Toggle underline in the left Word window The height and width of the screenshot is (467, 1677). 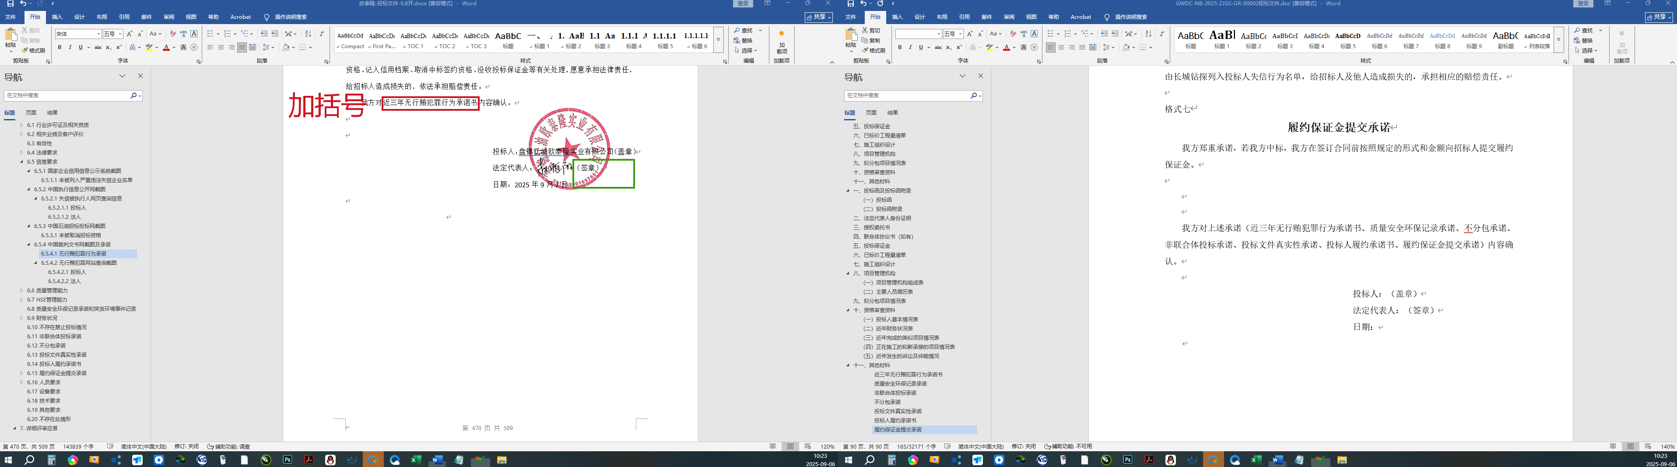pyautogui.click(x=80, y=48)
